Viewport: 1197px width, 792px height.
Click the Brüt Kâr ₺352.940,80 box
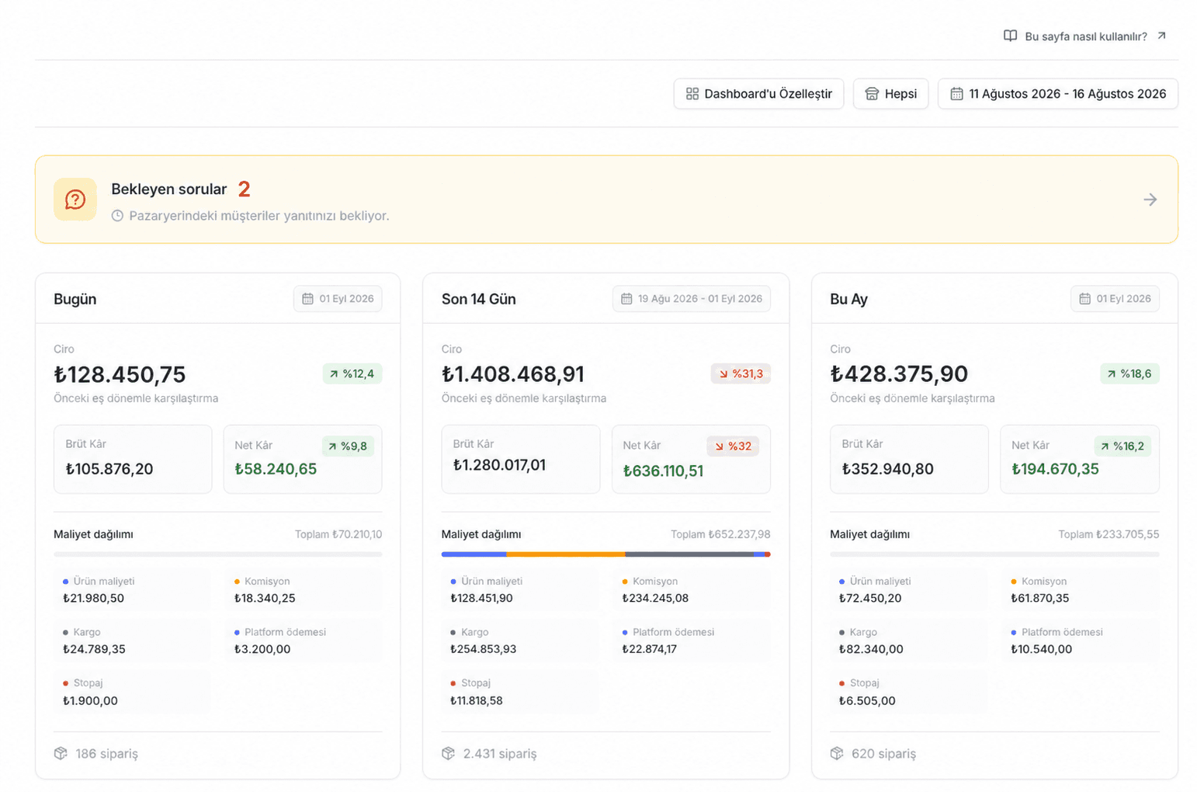tap(909, 459)
